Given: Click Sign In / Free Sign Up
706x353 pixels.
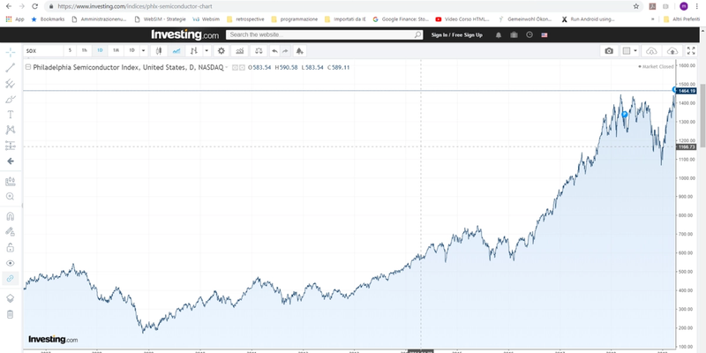Looking at the screenshot, I should (456, 34).
